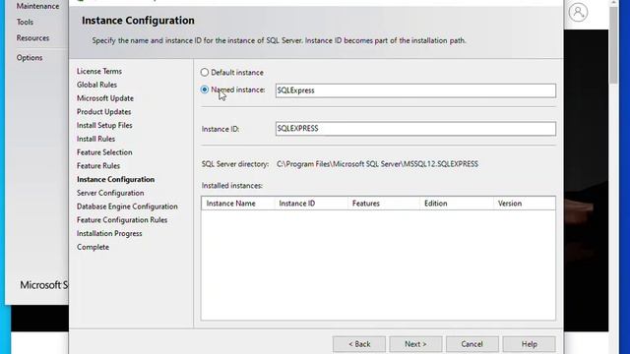Select Server Configuration step
The width and height of the screenshot is (630, 354).
[x=110, y=193]
